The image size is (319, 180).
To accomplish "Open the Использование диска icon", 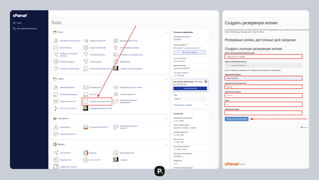I will click(x=56, y=95).
